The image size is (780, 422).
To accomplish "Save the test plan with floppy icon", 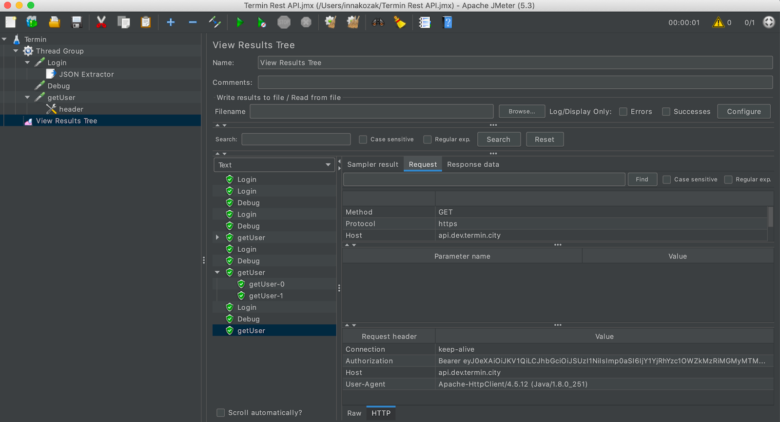I will click(x=77, y=22).
